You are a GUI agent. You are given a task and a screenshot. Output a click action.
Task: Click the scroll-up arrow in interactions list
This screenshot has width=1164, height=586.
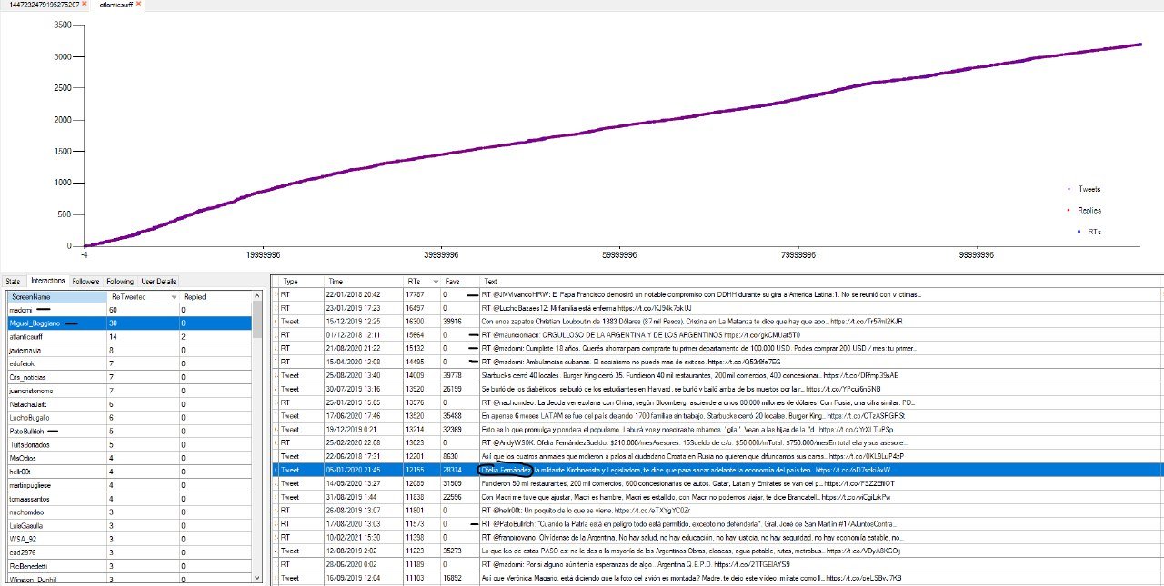pos(257,296)
